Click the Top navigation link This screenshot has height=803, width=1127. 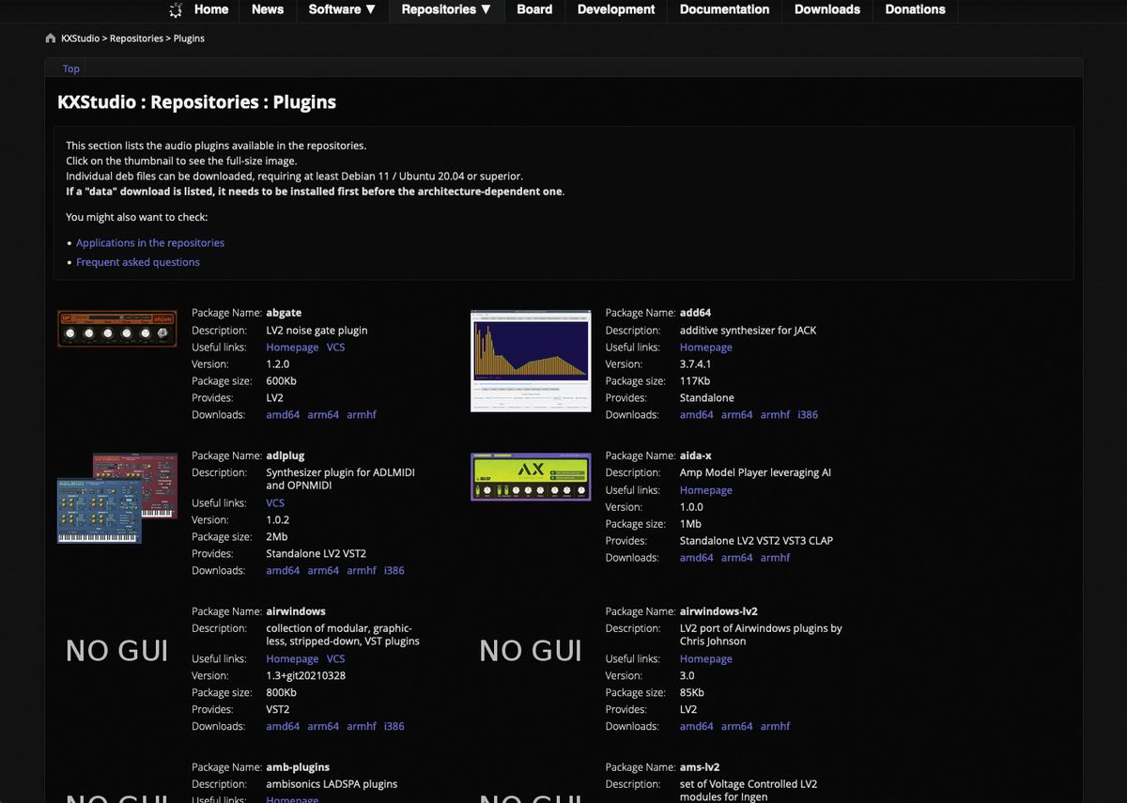[x=70, y=69]
